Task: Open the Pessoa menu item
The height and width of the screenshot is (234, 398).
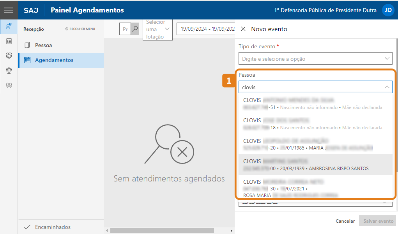Action: click(x=61, y=46)
